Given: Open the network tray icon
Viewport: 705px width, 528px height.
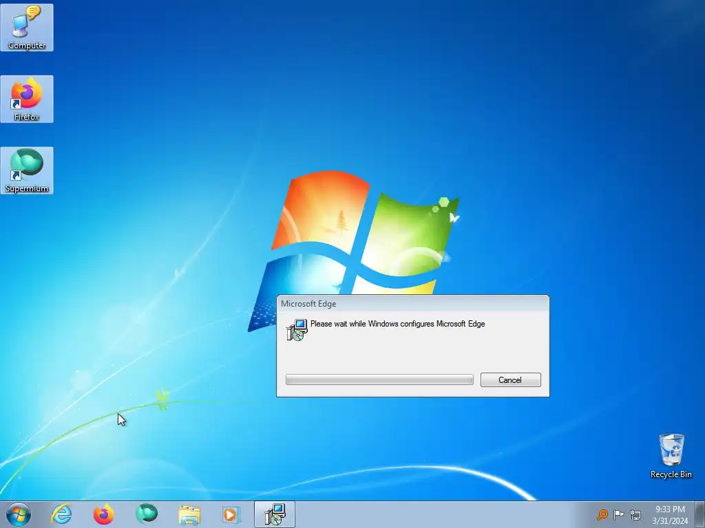Looking at the screenshot, I should click(x=635, y=514).
